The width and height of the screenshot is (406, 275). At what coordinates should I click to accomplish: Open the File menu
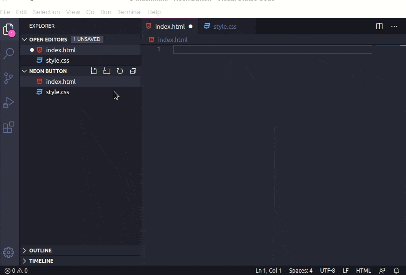pos(5,12)
